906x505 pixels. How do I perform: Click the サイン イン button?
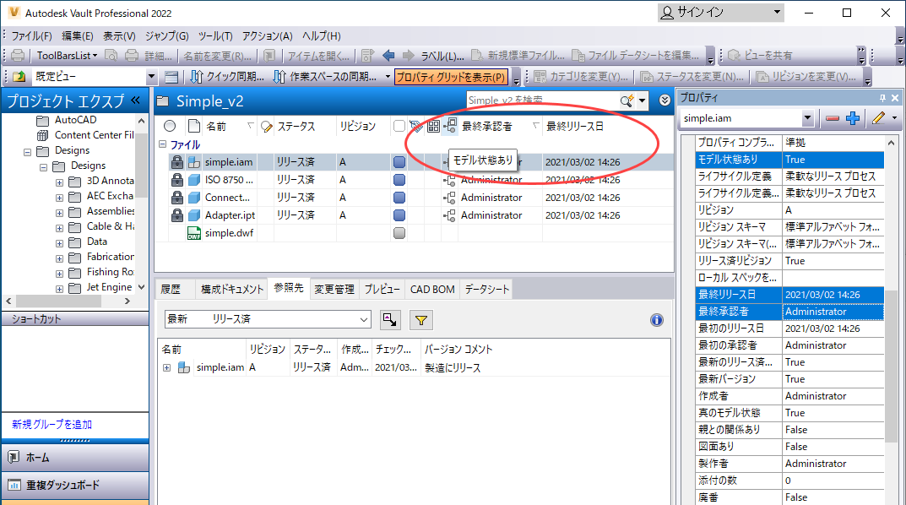[720, 12]
